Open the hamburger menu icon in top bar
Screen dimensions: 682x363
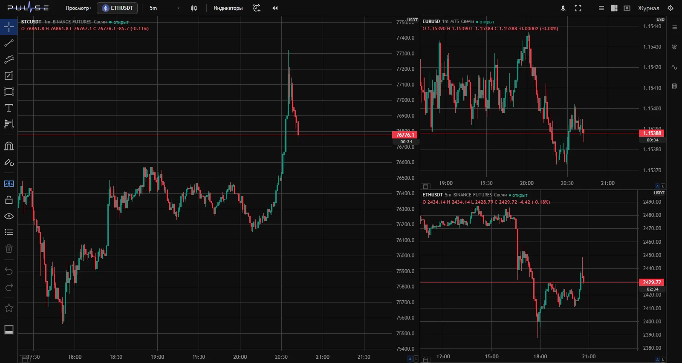(x=601, y=8)
